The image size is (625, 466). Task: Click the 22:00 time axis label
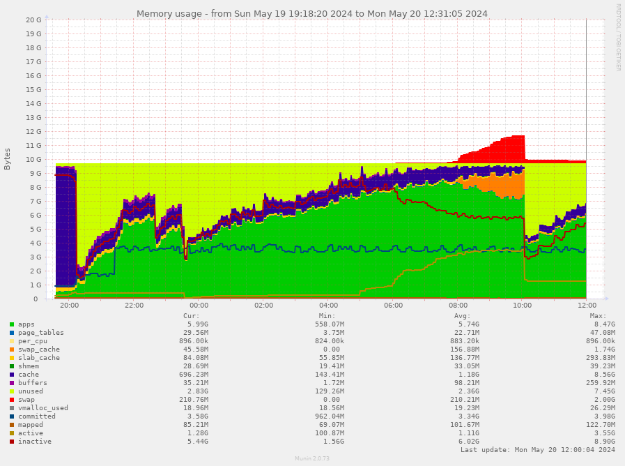coord(134,305)
